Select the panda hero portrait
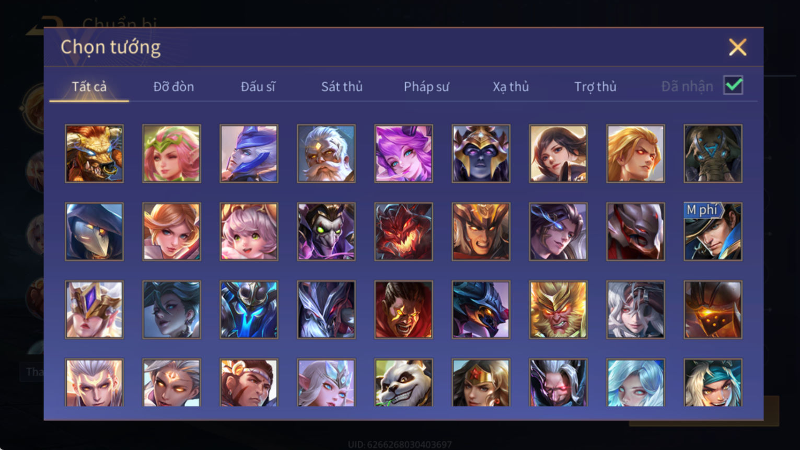The image size is (800, 450). point(403,383)
